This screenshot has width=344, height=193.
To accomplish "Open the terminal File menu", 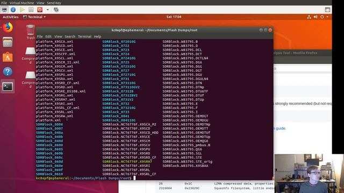I will coord(40,36).
